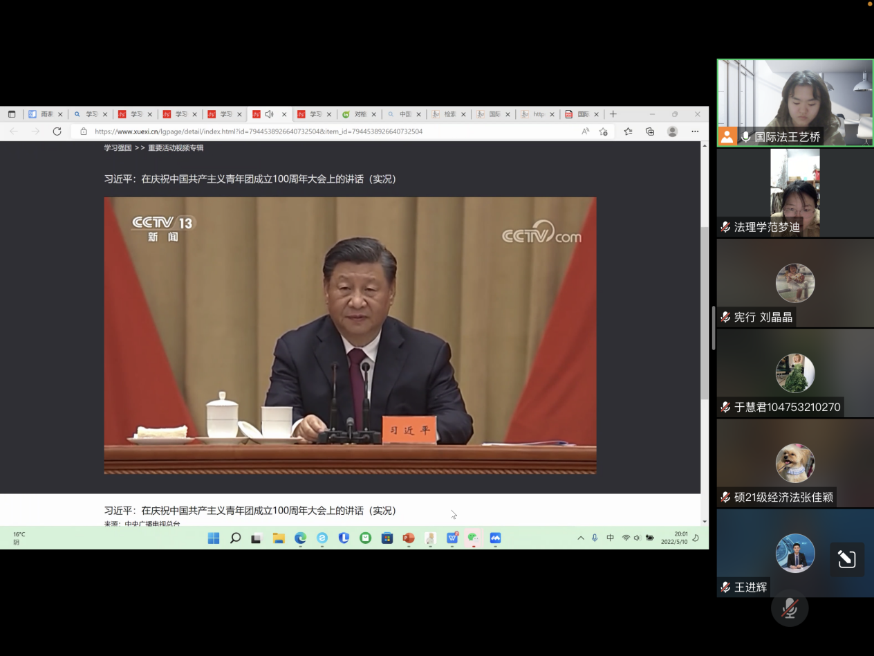The height and width of the screenshot is (656, 874).
Task: Click the CCTV video thumbnail on the page
Action: 350,335
